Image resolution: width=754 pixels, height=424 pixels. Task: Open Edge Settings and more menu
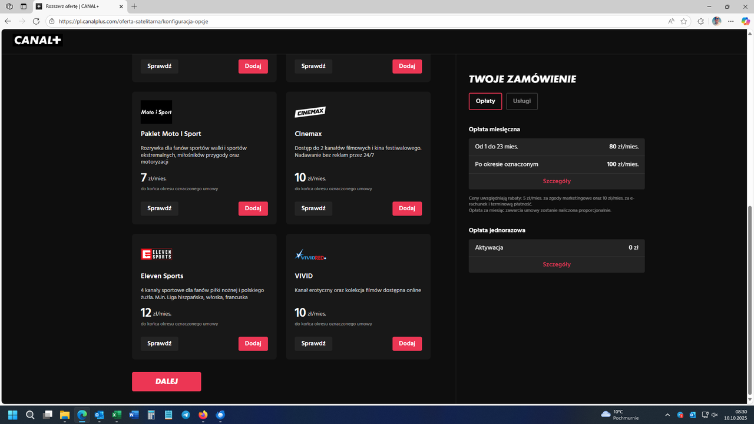pyautogui.click(x=731, y=21)
